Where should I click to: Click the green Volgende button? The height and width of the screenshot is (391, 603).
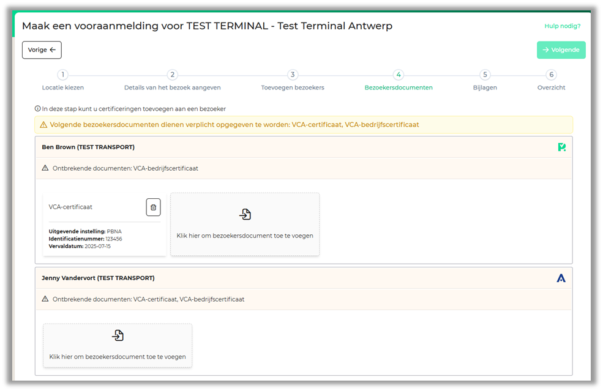(x=561, y=50)
